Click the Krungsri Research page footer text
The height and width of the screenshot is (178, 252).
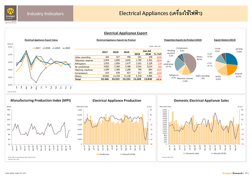(x=231, y=174)
